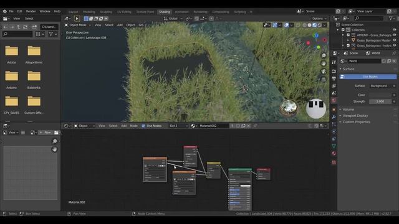The height and width of the screenshot is (224, 399).
Task: Open the Object shader type dropdown in node editor
Action: [84, 126]
